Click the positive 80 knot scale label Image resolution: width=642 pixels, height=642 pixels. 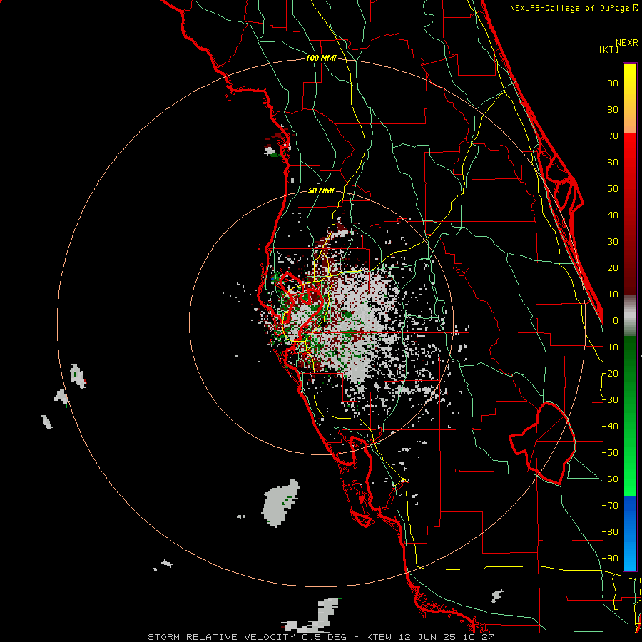pos(613,110)
